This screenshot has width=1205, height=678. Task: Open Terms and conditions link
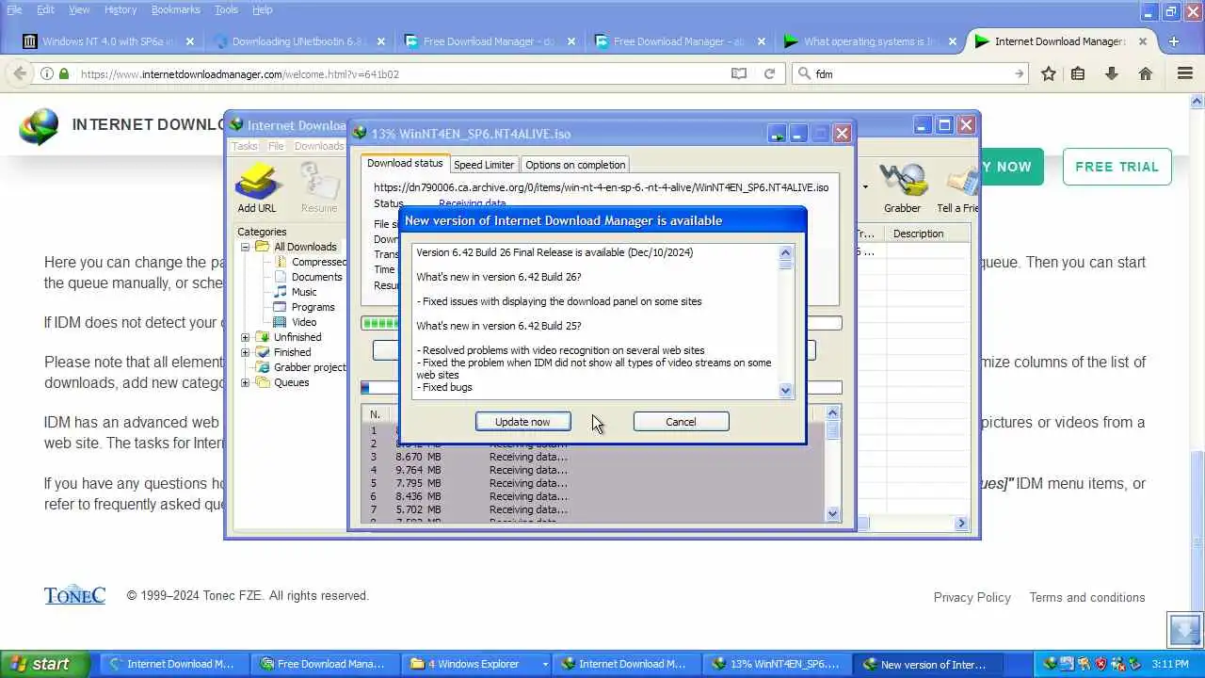point(1087,597)
